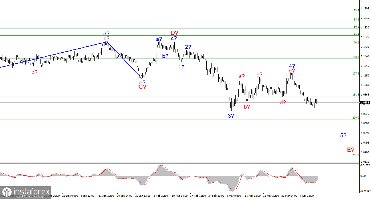This screenshot has height=199, width=371.
Task: Click the 0.01072 oscillator scale value
Action: pos(366,165)
